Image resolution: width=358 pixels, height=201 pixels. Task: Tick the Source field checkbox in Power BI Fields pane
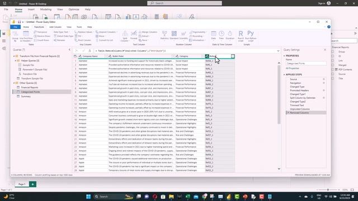coord(333,74)
